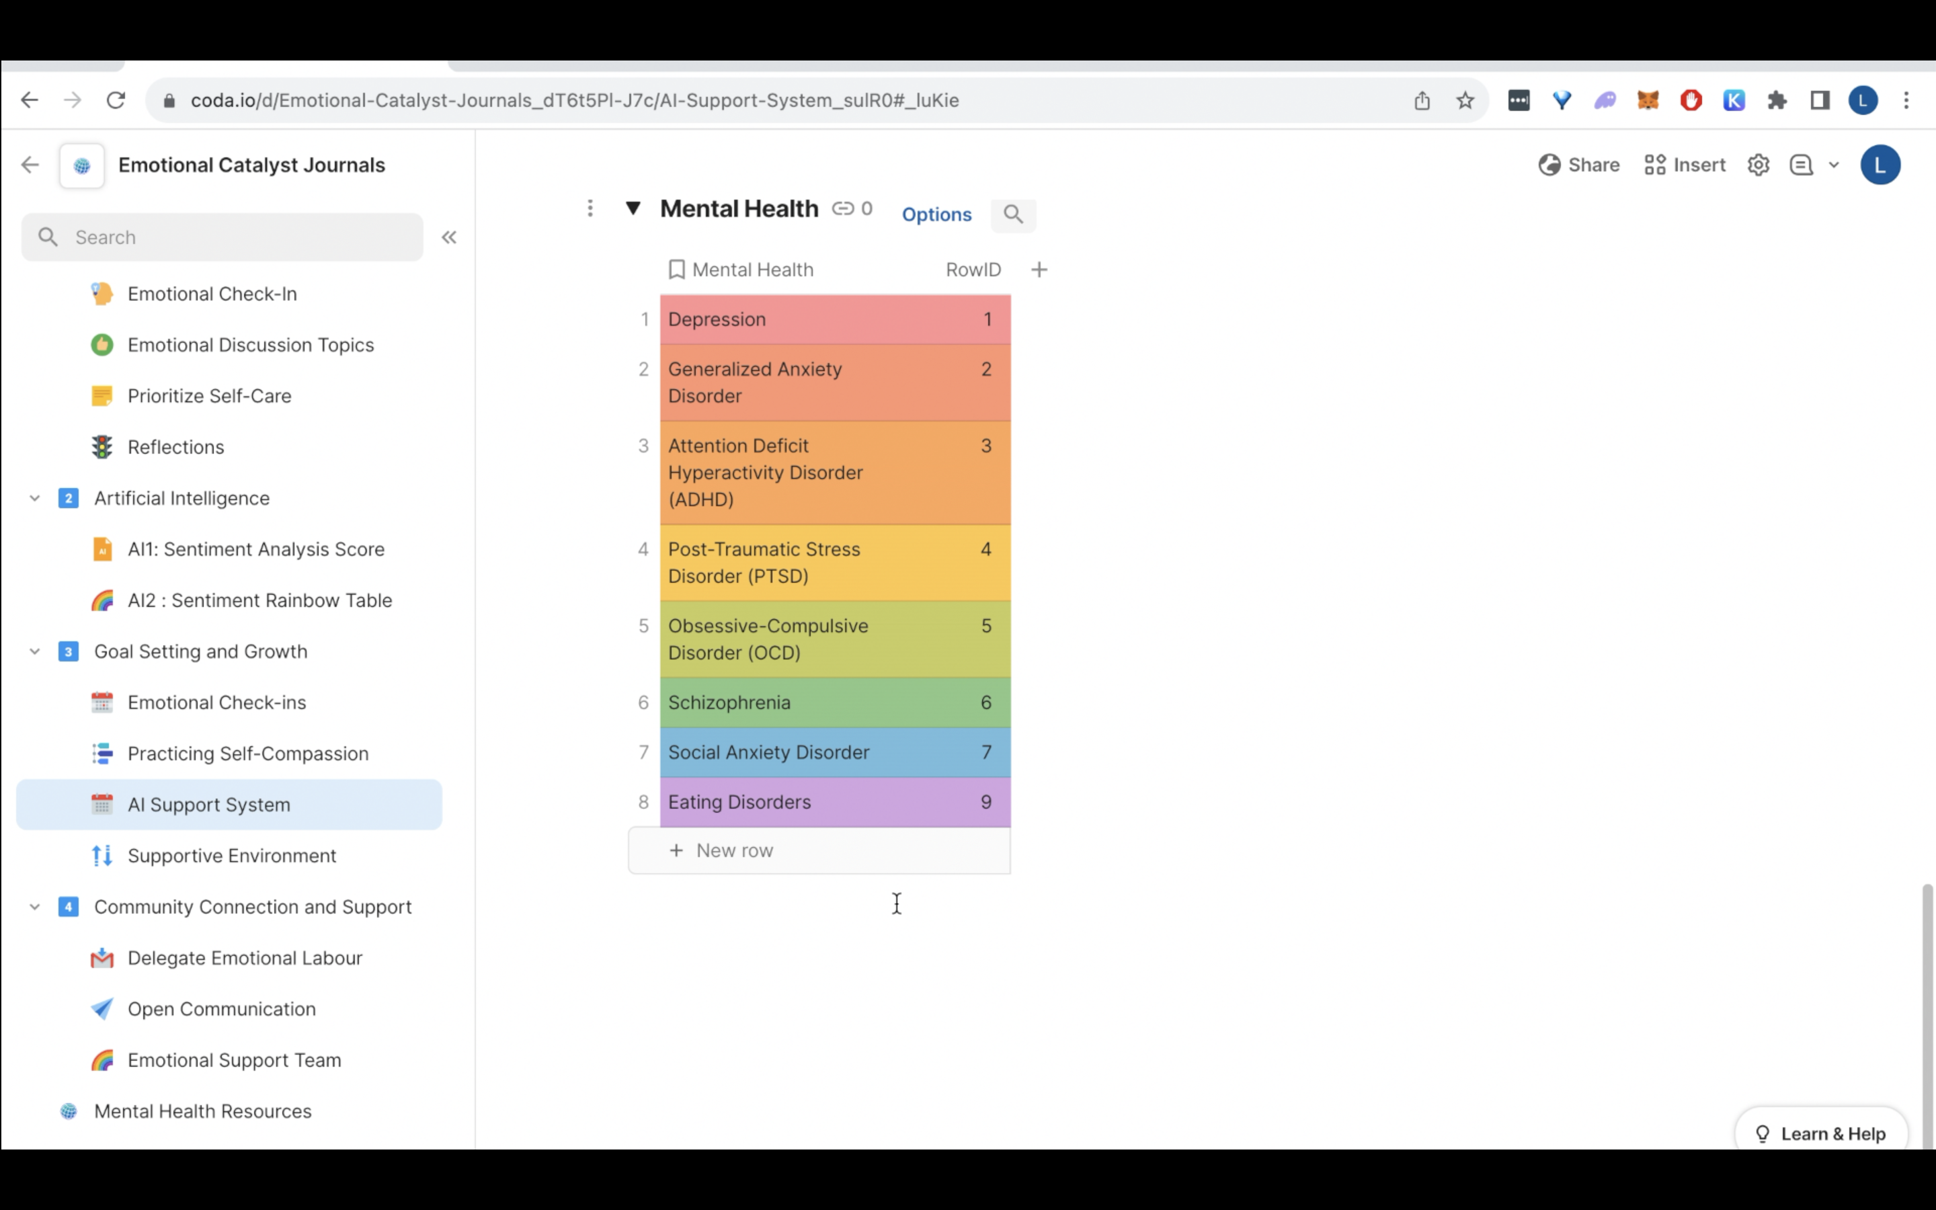Bookmark this page with star icon
1936x1210 pixels.
(1464, 101)
